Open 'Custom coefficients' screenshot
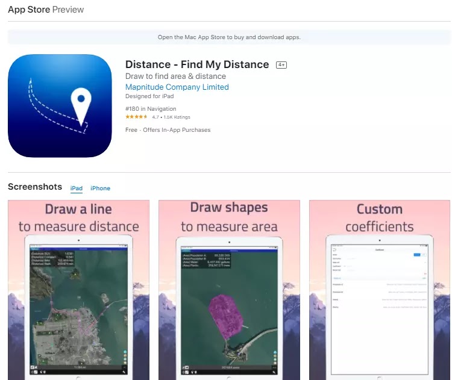Viewport: 452px width, 380px height. pyautogui.click(x=380, y=290)
